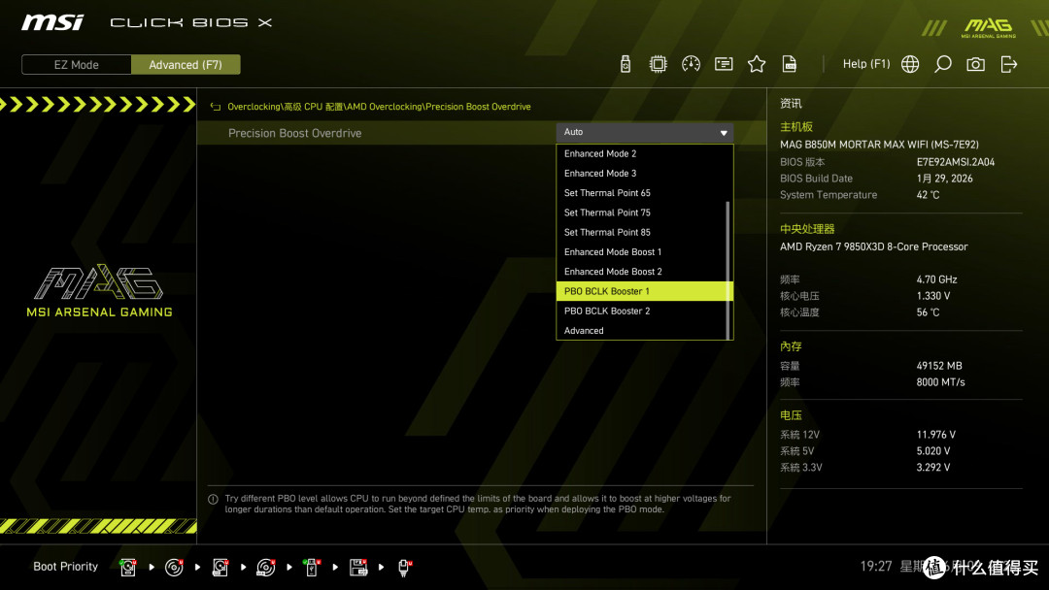
Task: Select the USB floppy boot device icon
Action: (x=358, y=568)
